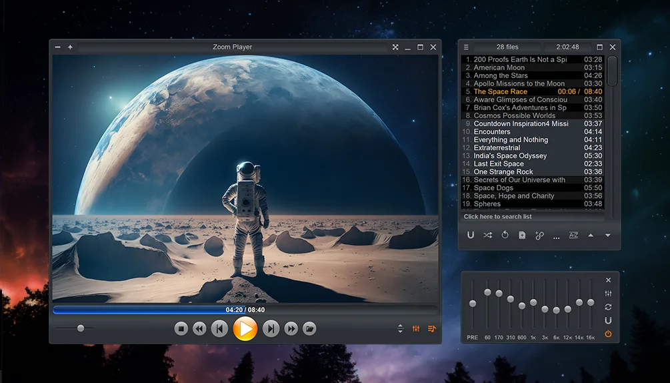The height and width of the screenshot is (383, 670).
Task: Select 'Secrets of Our Universe with' entry
Action: tap(533, 179)
